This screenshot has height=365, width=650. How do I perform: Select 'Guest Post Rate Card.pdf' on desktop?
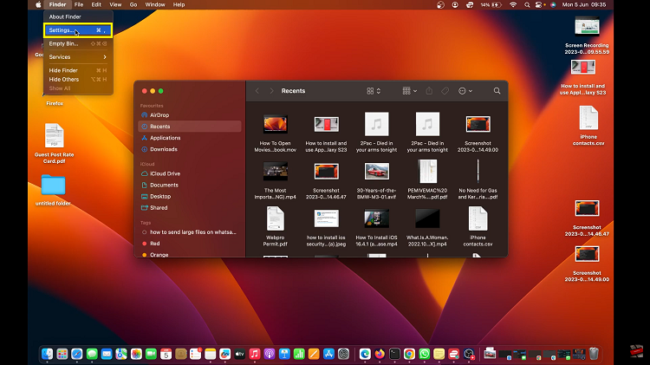[54, 144]
